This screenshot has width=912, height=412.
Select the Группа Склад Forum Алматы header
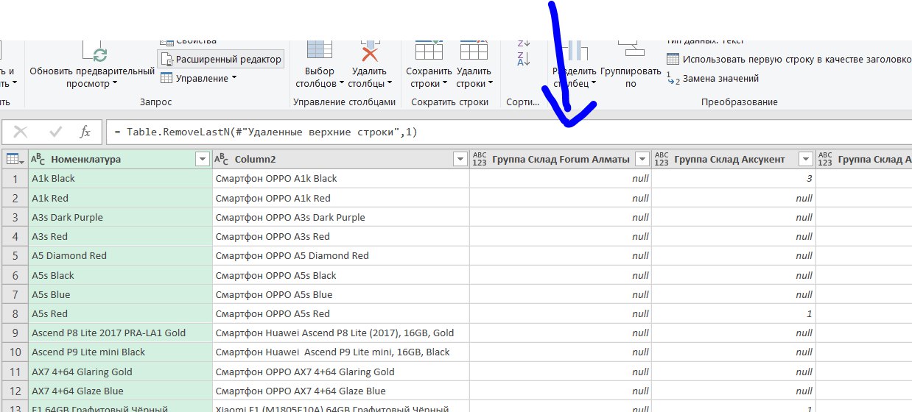pyautogui.click(x=561, y=159)
